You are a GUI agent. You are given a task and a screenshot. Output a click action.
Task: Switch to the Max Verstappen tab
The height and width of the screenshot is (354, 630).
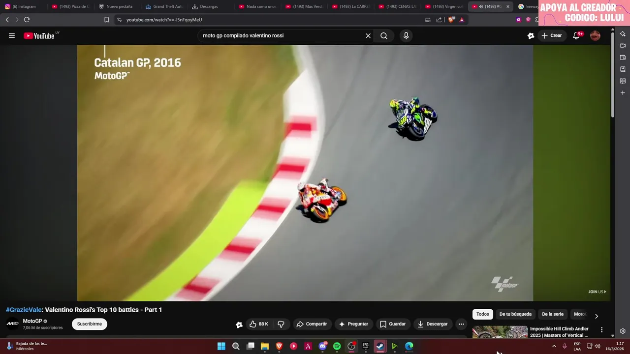click(x=305, y=6)
